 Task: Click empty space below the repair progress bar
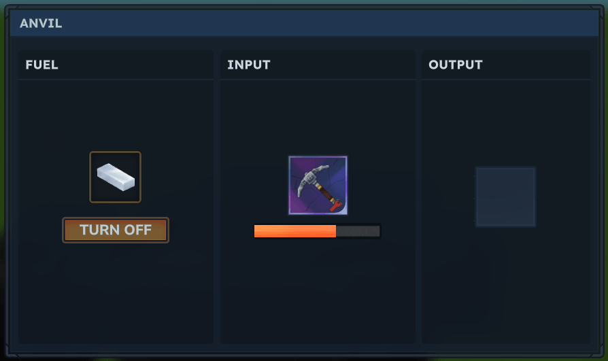pyautogui.click(x=318, y=291)
